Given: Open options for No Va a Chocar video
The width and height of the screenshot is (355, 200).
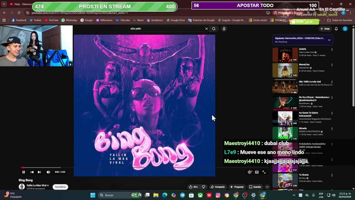Looking at the screenshot, I should coord(332,98).
